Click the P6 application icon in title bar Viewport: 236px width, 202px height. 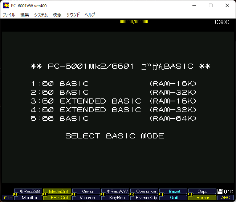pyautogui.click(x=6, y=5)
